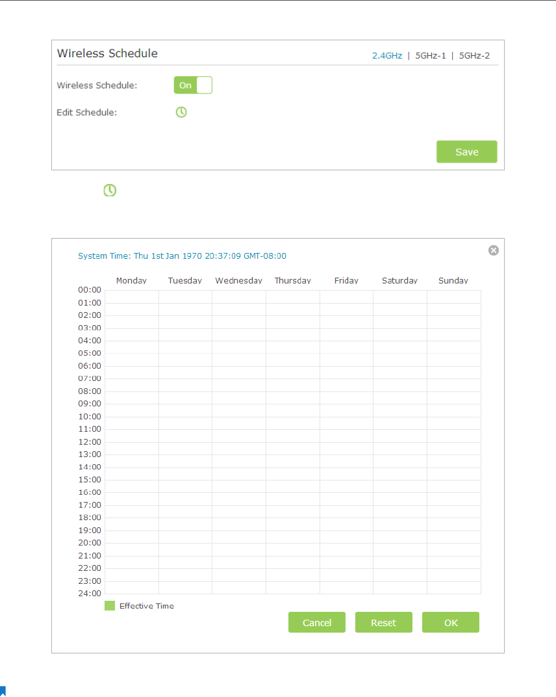Image resolution: width=556 pixels, height=697 pixels.
Task: Switch to the 5GHz-1 band tab
Action: pos(431,55)
